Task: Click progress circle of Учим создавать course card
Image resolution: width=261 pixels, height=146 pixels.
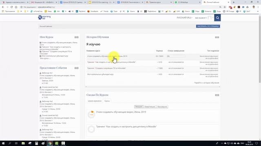Action: click(x=91, y=114)
